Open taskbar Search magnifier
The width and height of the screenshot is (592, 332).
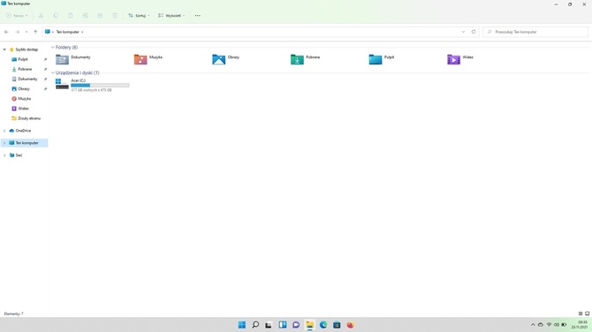click(x=255, y=325)
